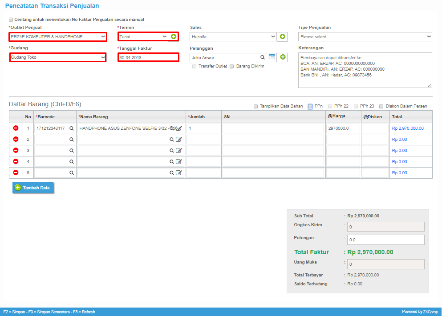442x316 pixels.
Task: Search barcode in row 1
Action: pos(72,128)
